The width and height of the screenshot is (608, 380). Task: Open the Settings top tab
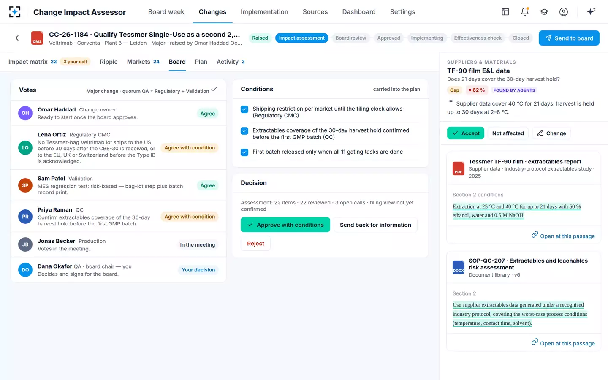click(x=402, y=12)
